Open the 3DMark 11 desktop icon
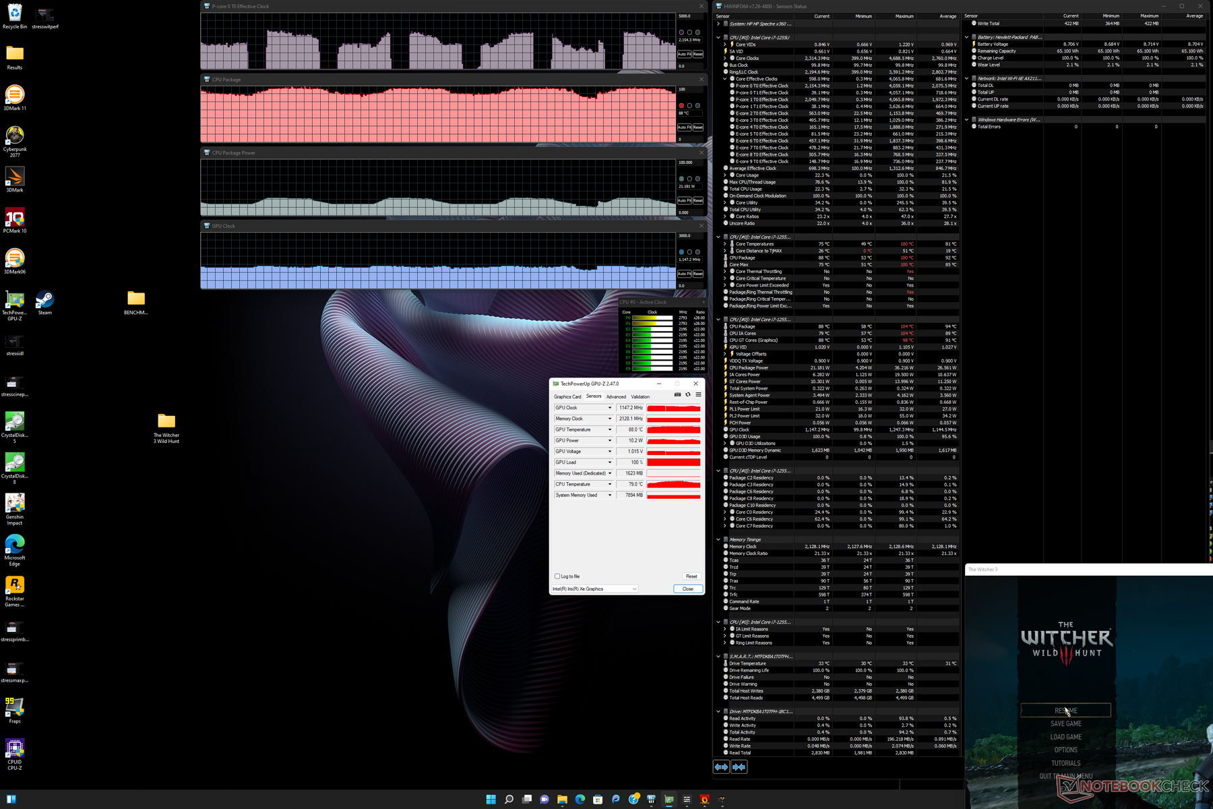The width and height of the screenshot is (1213, 809). [x=15, y=95]
